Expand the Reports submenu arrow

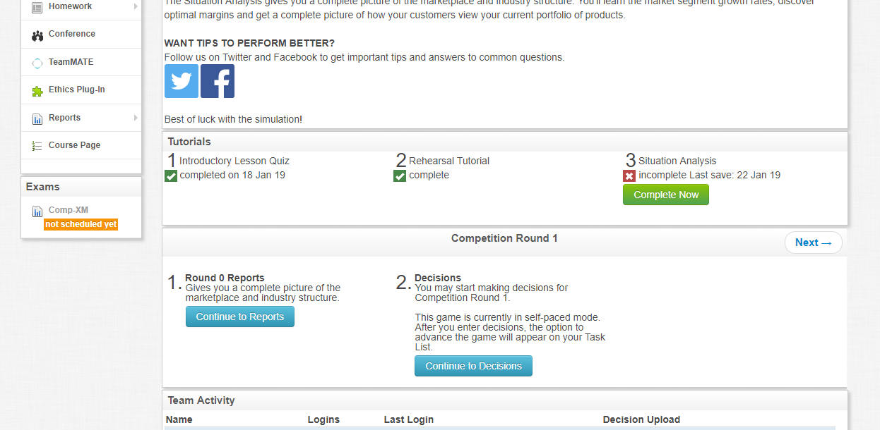pos(136,118)
